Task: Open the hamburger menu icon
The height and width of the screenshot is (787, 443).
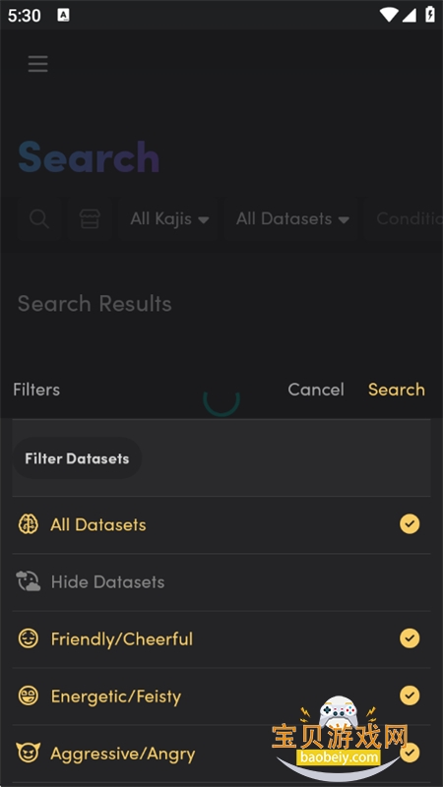Action: pyautogui.click(x=37, y=64)
